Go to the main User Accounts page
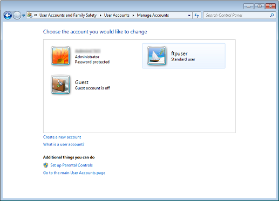The image size is (279, 201). [x=74, y=173]
